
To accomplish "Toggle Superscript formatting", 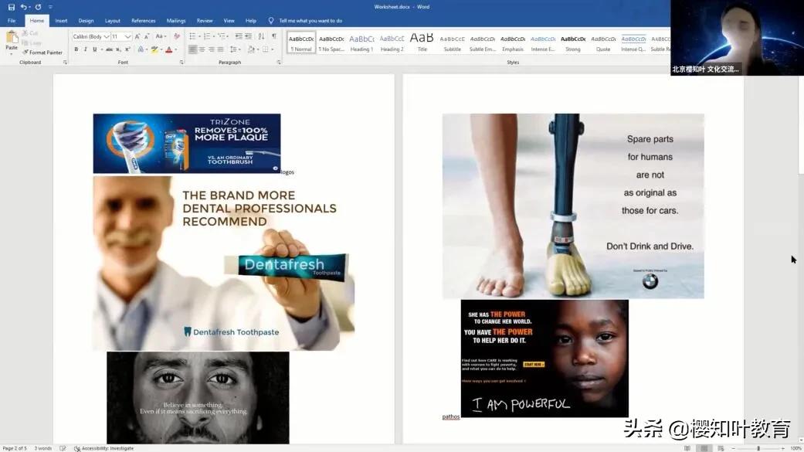I will [127, 49].
